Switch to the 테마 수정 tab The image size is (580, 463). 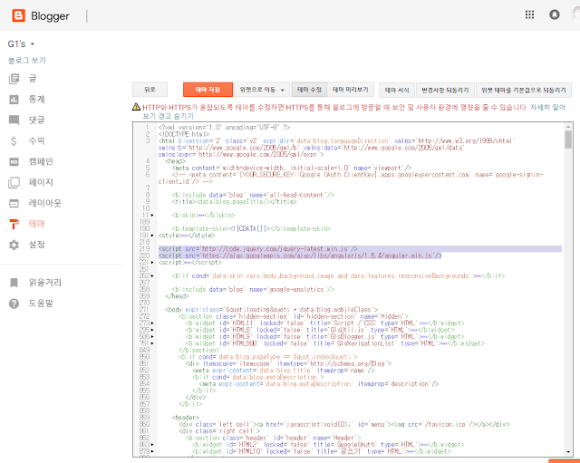tap(309, 90)
